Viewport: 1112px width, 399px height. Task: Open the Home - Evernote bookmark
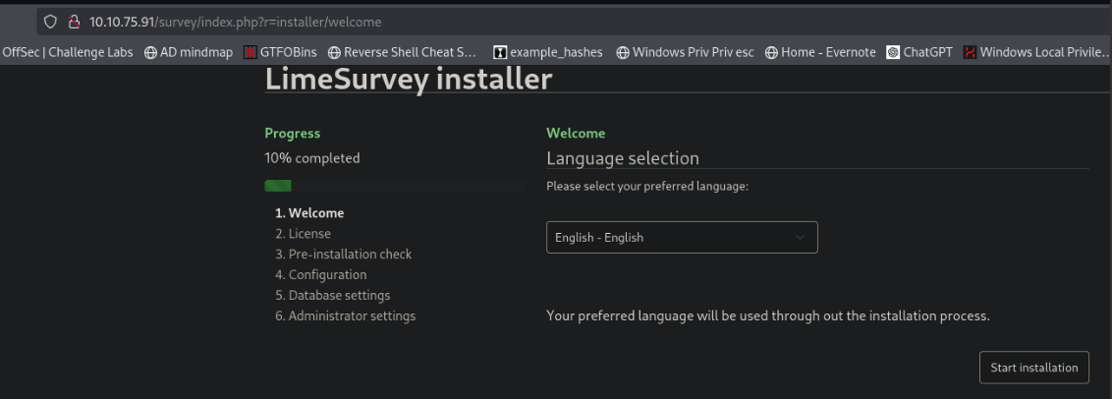[820, 52]
